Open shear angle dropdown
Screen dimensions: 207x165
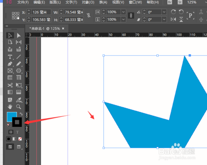click(x=164, y=19)
